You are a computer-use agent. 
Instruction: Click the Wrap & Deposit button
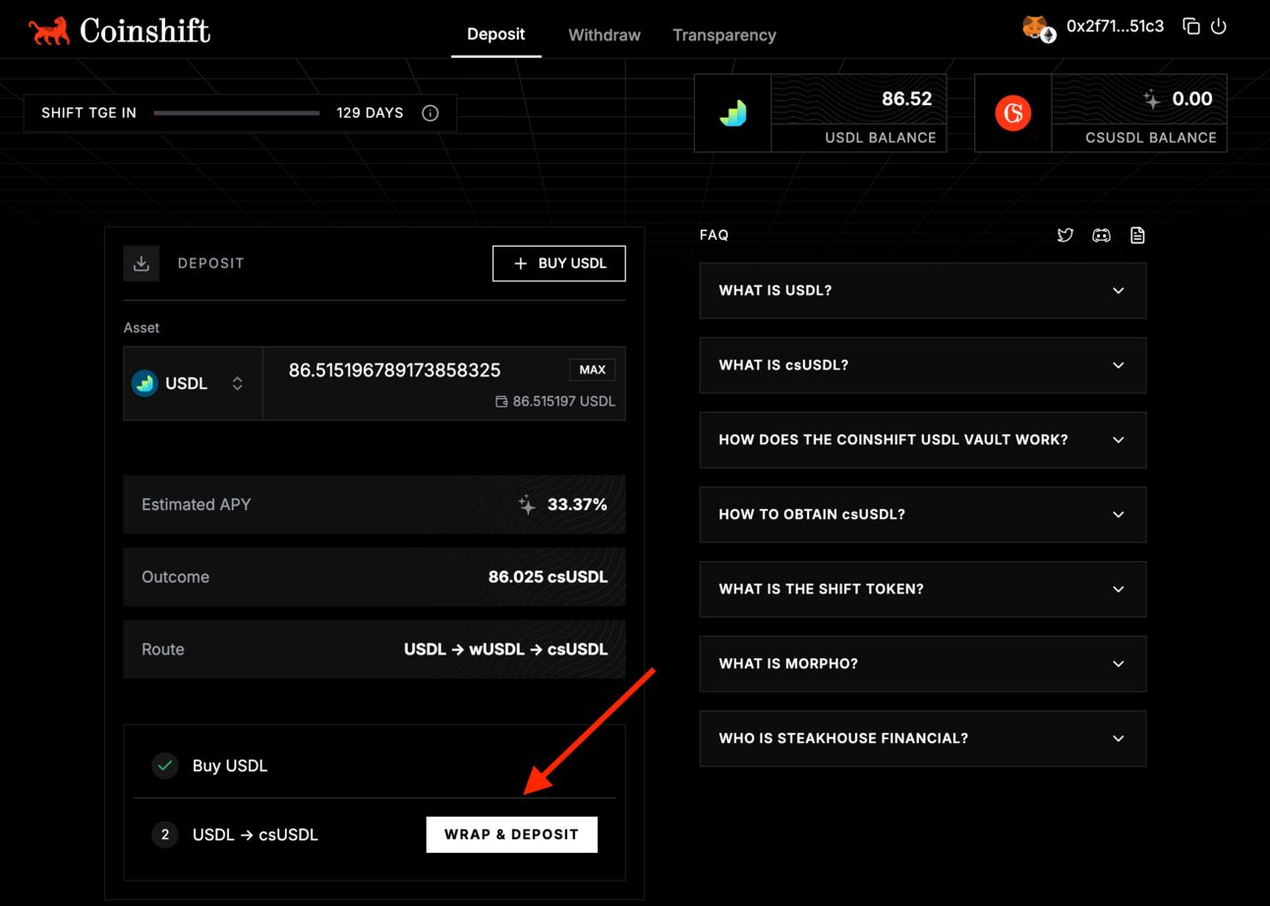click(x=512, y=834)
